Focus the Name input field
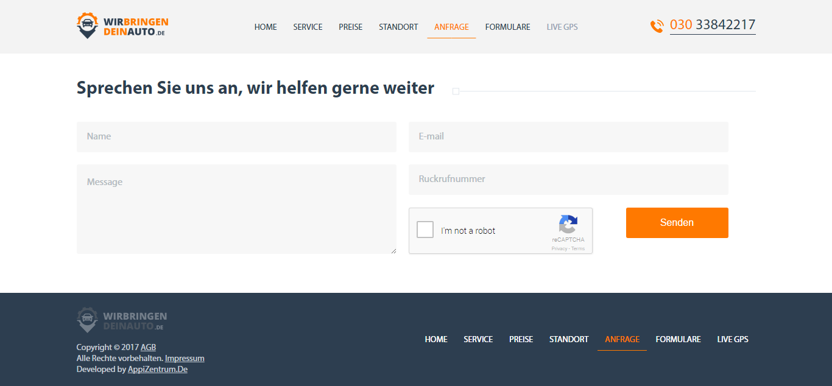The height and width of the screenshot is (386, 832). point(236,136)
